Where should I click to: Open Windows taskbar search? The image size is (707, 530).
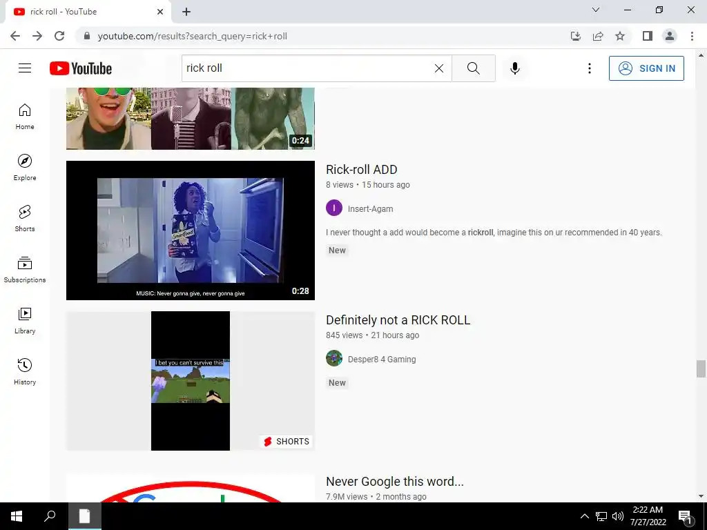(x=50, y=516)
